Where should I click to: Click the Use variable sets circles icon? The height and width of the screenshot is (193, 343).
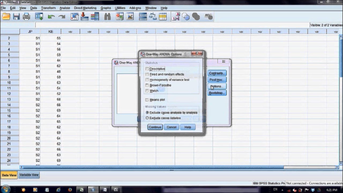coord(186,17)
